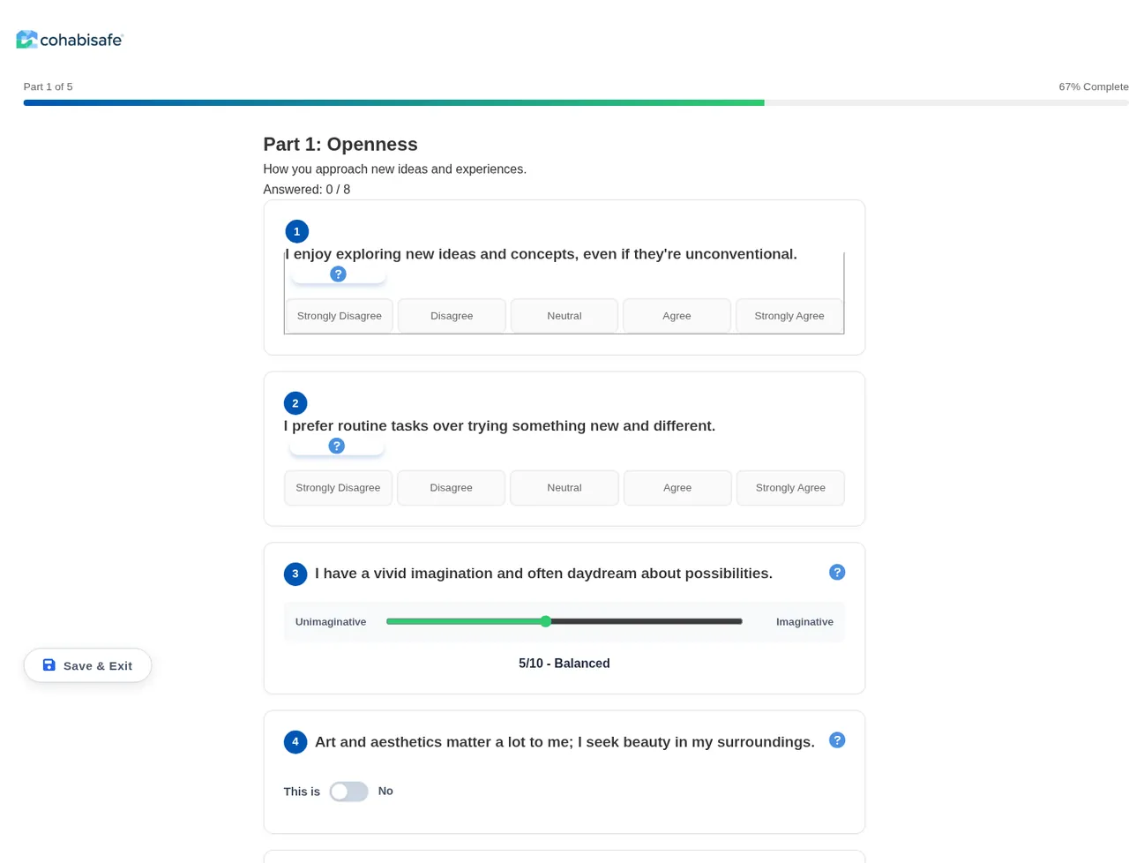Select Agree for exploring new ideas question

click(677, 316)
